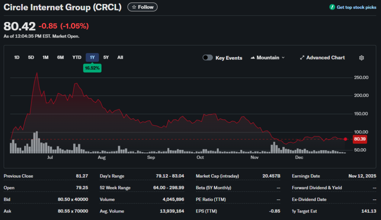
Task: Click the green top stock picks icon
Action: [x=332, y=7]
